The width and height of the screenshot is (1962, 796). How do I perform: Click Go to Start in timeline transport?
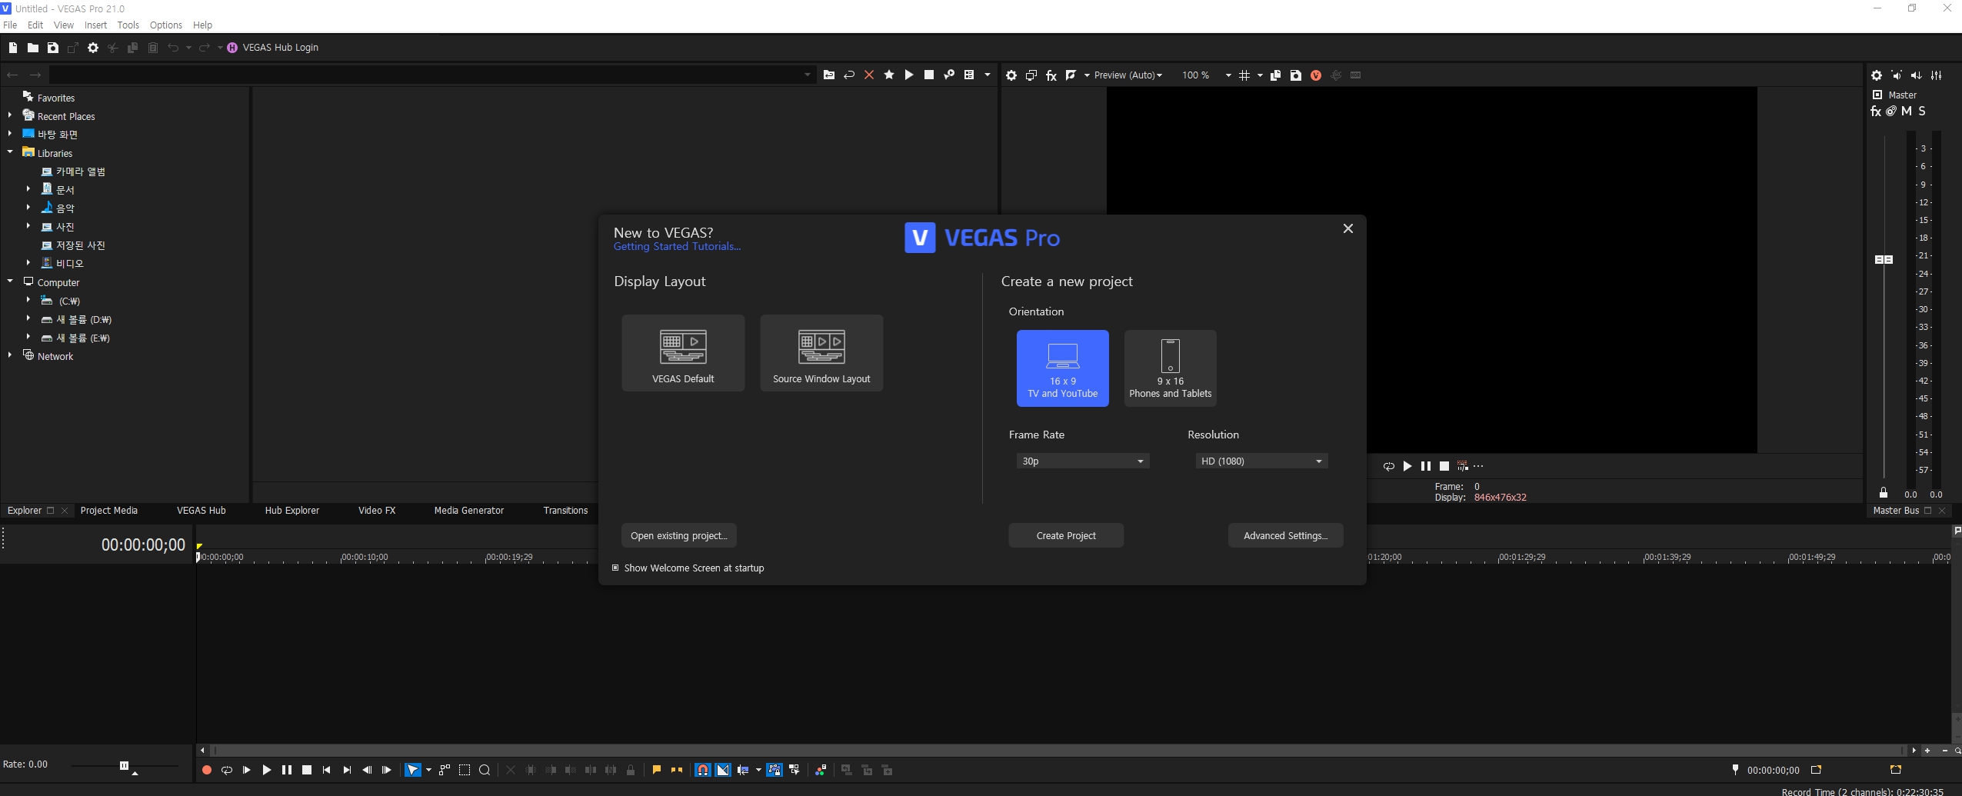click(x=326, y=770)
